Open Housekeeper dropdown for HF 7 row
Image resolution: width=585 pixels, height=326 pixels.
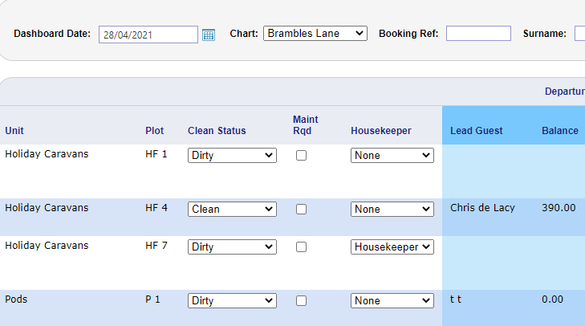pos(392,247)
